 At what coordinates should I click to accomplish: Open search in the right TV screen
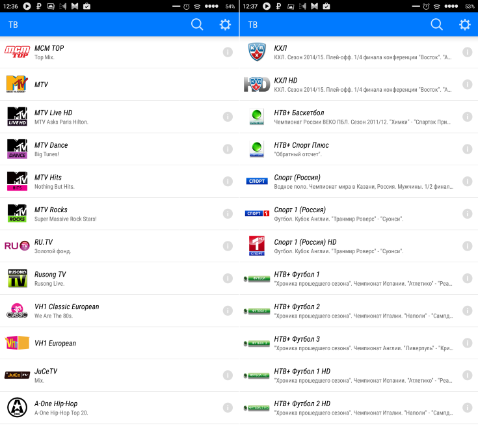[436, 25]
